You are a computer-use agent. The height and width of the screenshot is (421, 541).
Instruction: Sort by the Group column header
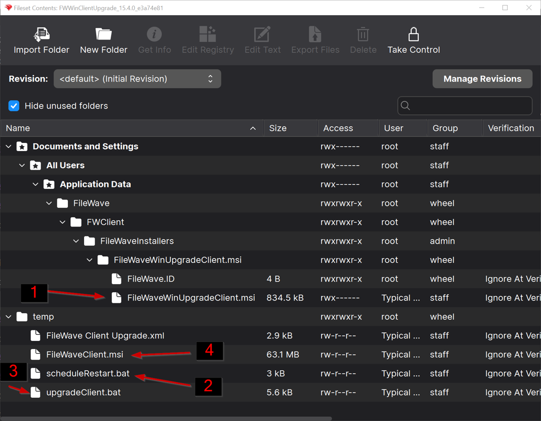(x=455, y=128)
